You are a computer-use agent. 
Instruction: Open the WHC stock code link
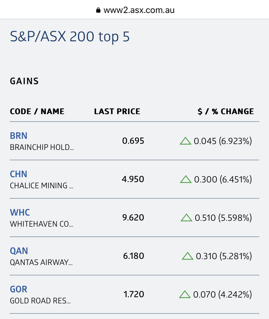coord(20,212)
